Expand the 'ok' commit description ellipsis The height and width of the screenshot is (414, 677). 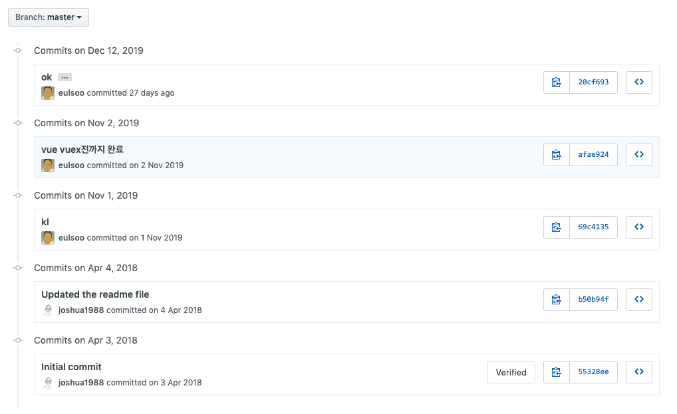(65, 78)
